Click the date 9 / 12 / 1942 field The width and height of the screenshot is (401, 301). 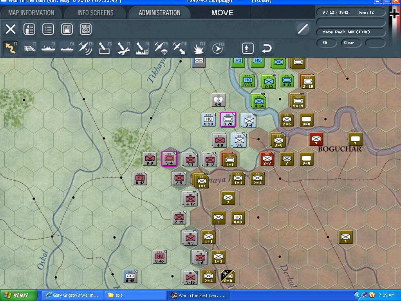point(335,12)
